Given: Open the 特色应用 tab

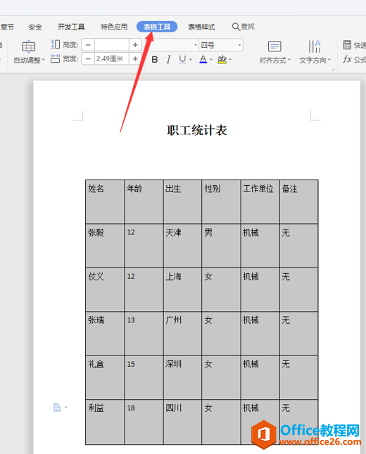Looking at the screenshot, I should pyautogui.click(x=114, y=27).
